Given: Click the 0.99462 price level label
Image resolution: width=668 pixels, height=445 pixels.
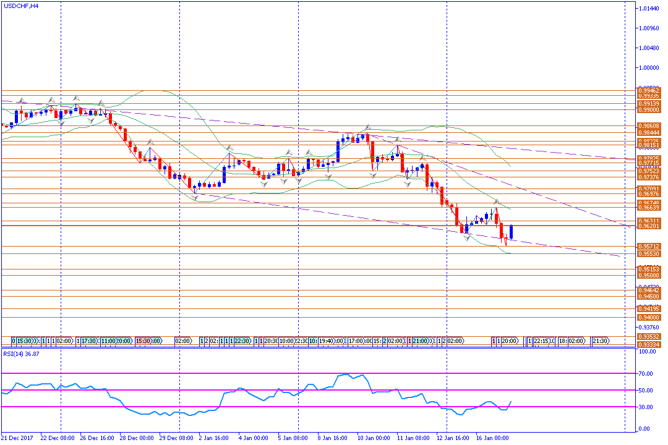Looking at the screenshot, I should pyautogui.click(x=649, y=91).
